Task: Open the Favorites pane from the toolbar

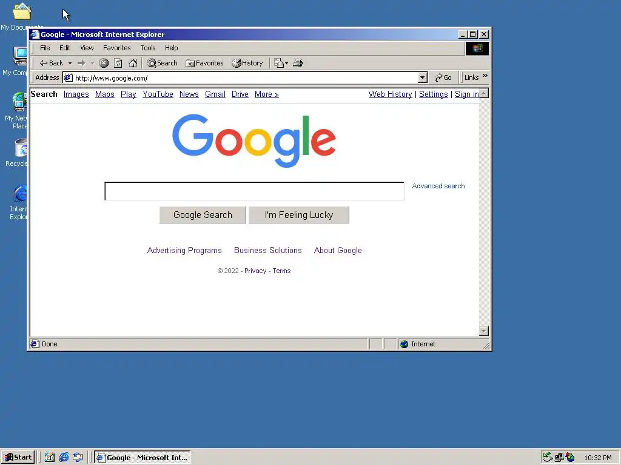Action: (204, 63)
